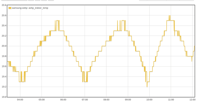Click the 19.6 temperature axis label
This screenshot has width=200, height=105.
tap(4, 66)
